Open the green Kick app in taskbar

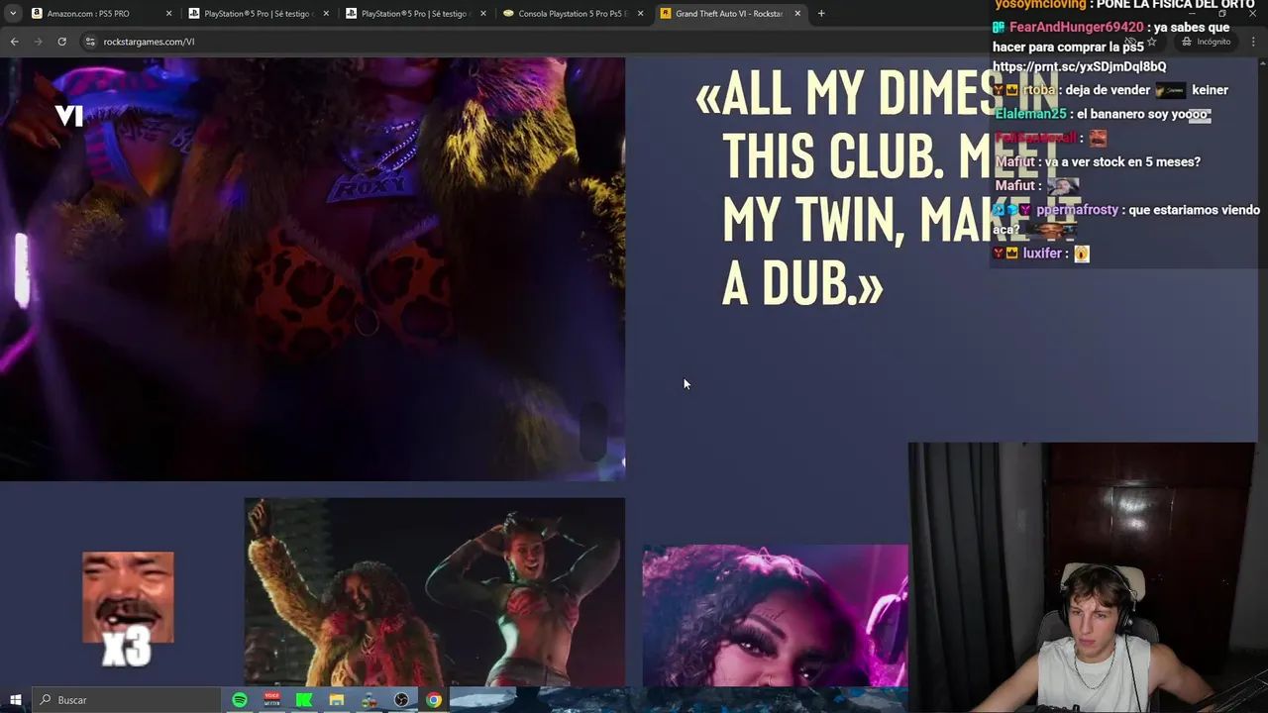304,700
